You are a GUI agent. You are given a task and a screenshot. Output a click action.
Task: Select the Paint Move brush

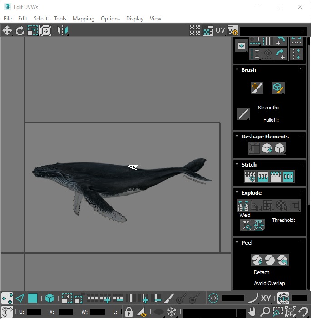click(x=257, y=88)
